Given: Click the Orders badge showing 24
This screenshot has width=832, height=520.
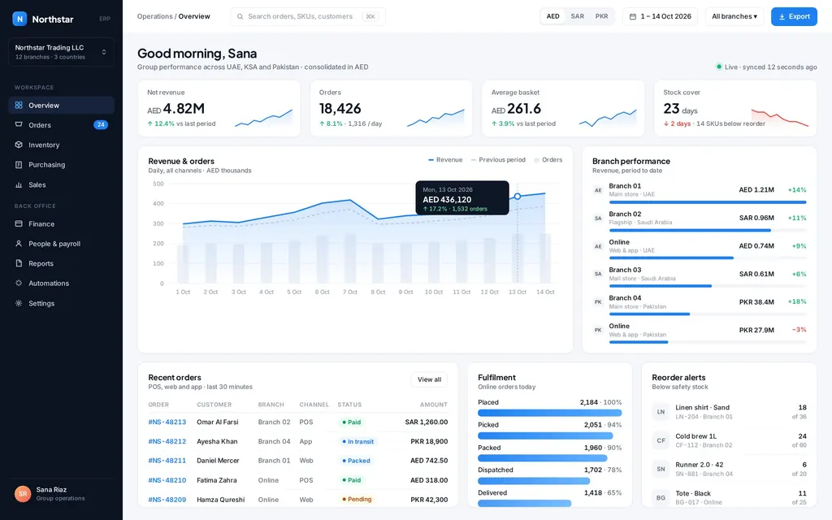Looking at the screenshot, I should coord(101,124).
